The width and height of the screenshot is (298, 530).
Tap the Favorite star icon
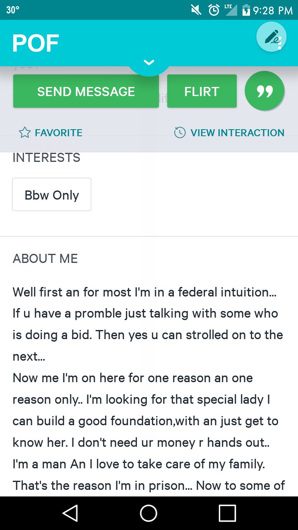pos(25,133)
